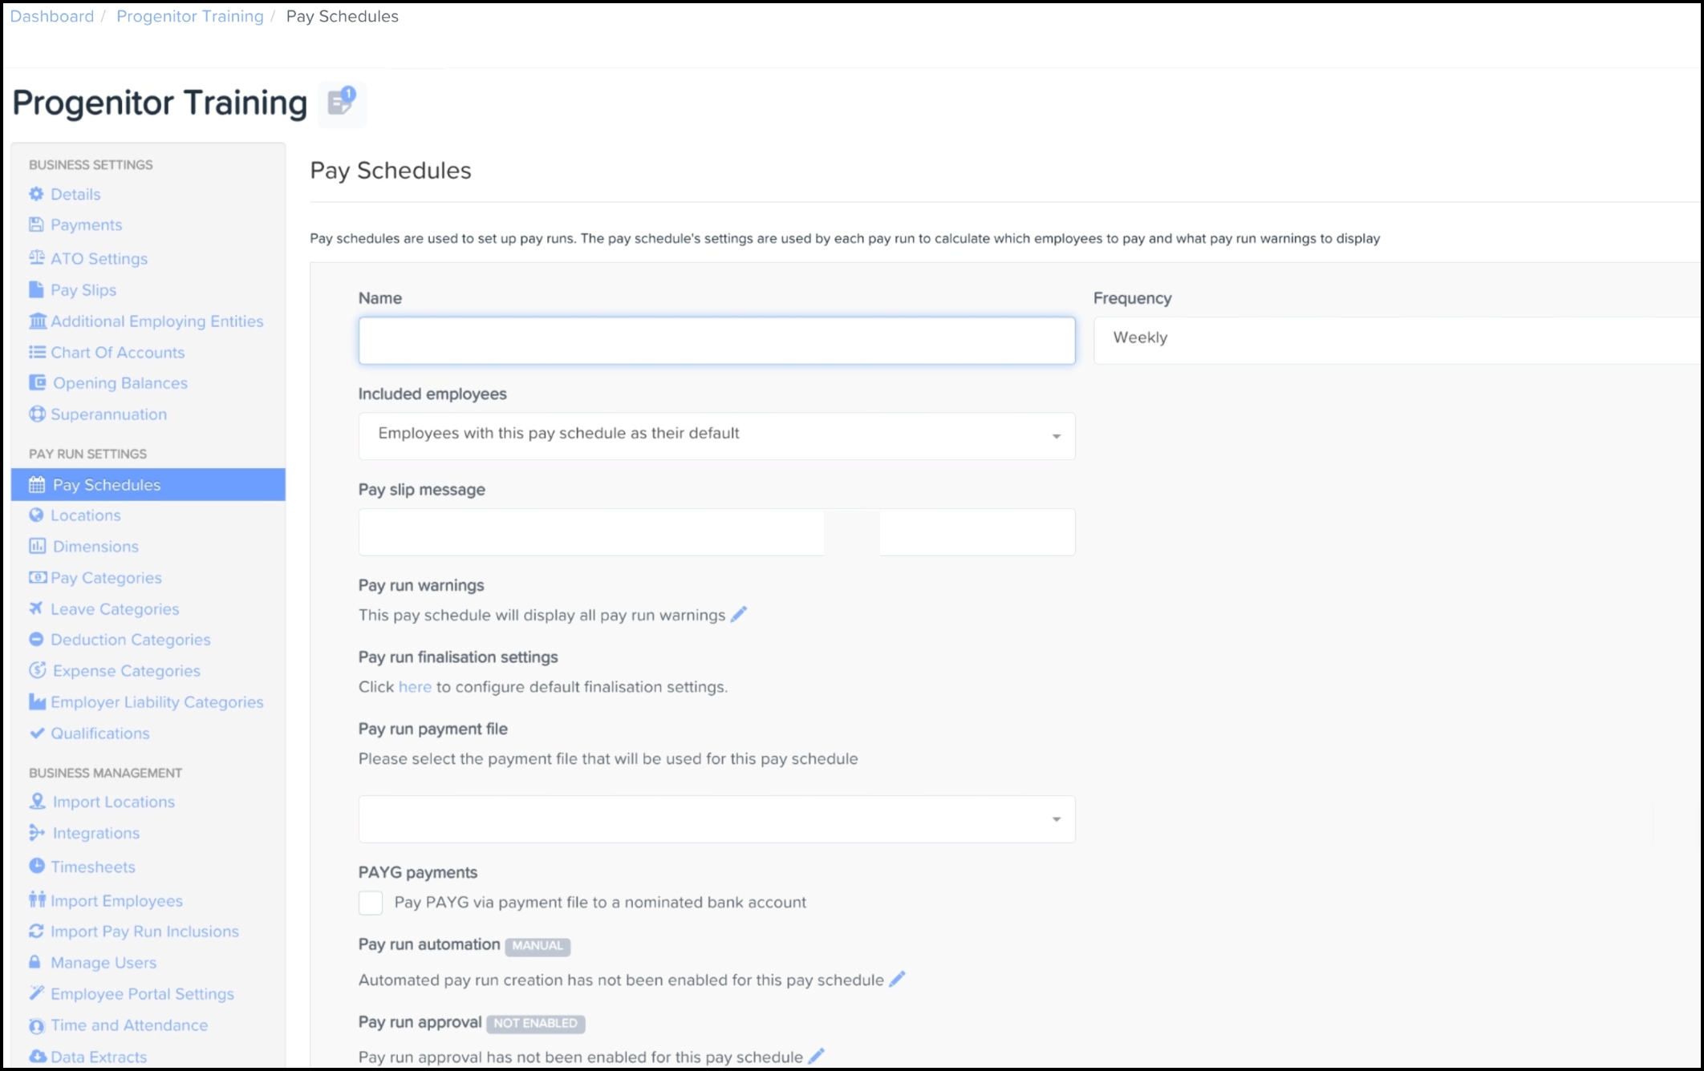Edit pay run automation via pencil icon
This screenshot has width=1704, height=1071.
coord(897,980)
